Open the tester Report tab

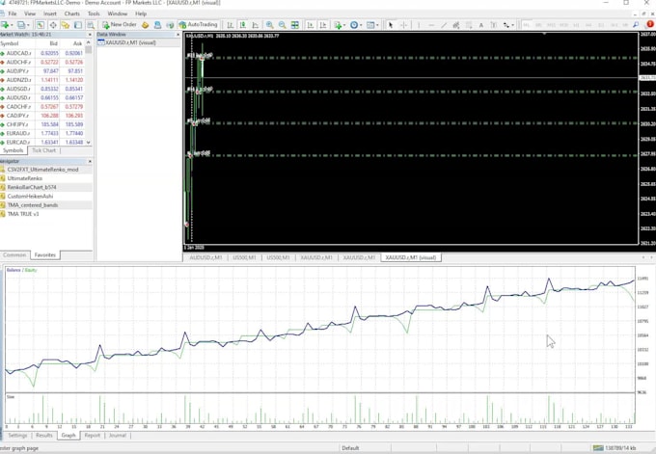coord(92,435)
